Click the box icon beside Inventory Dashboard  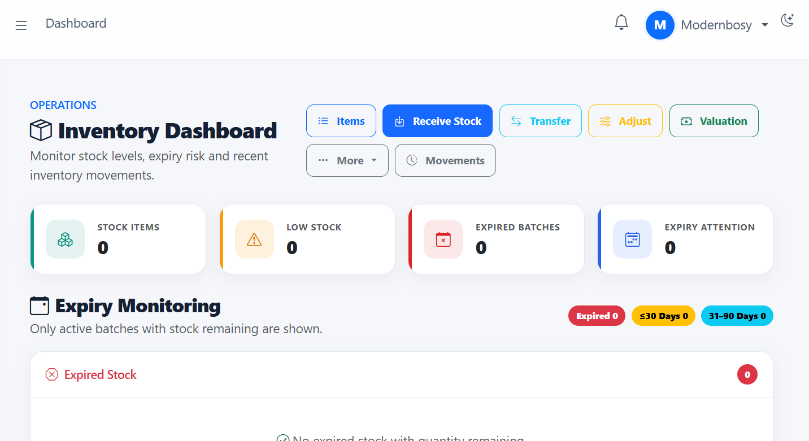coord(41,130)
